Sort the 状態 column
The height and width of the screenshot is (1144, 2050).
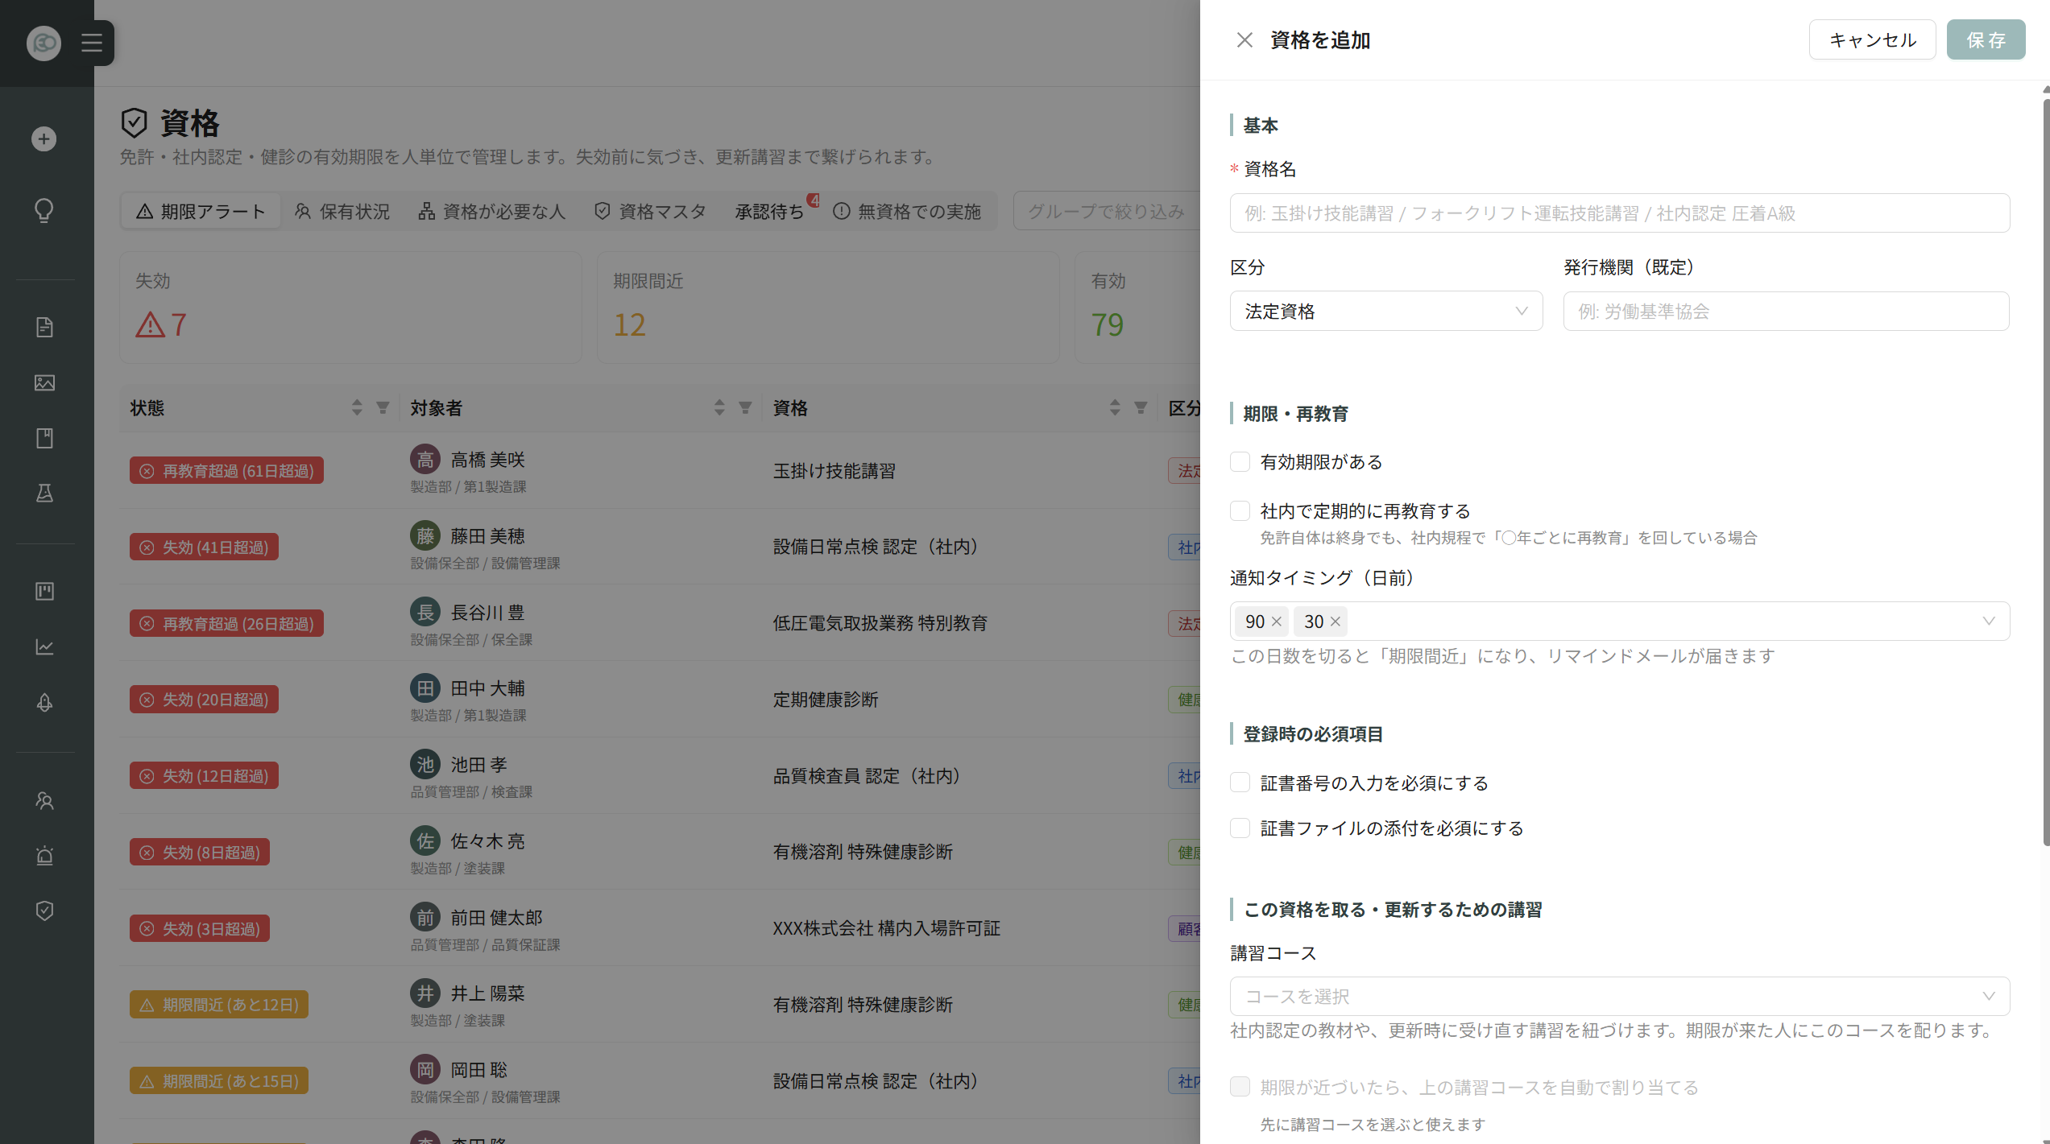pos(357,408)
